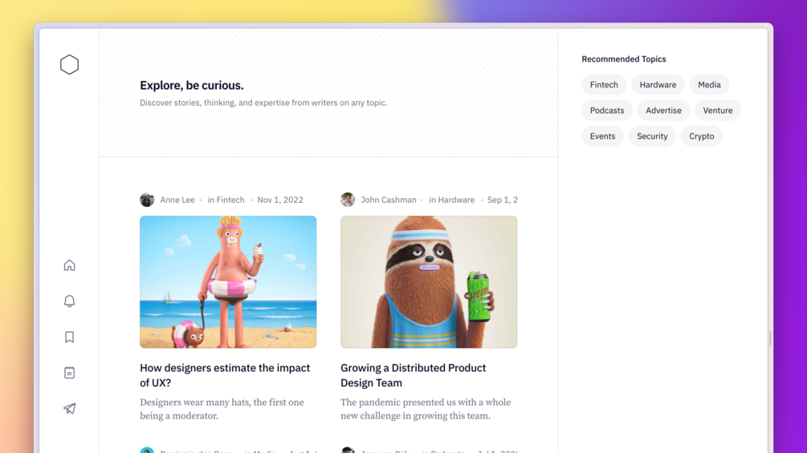Pick the Crypto topic chip
Viewport: 807px width, 453px height.
click(x=702, y=136)
